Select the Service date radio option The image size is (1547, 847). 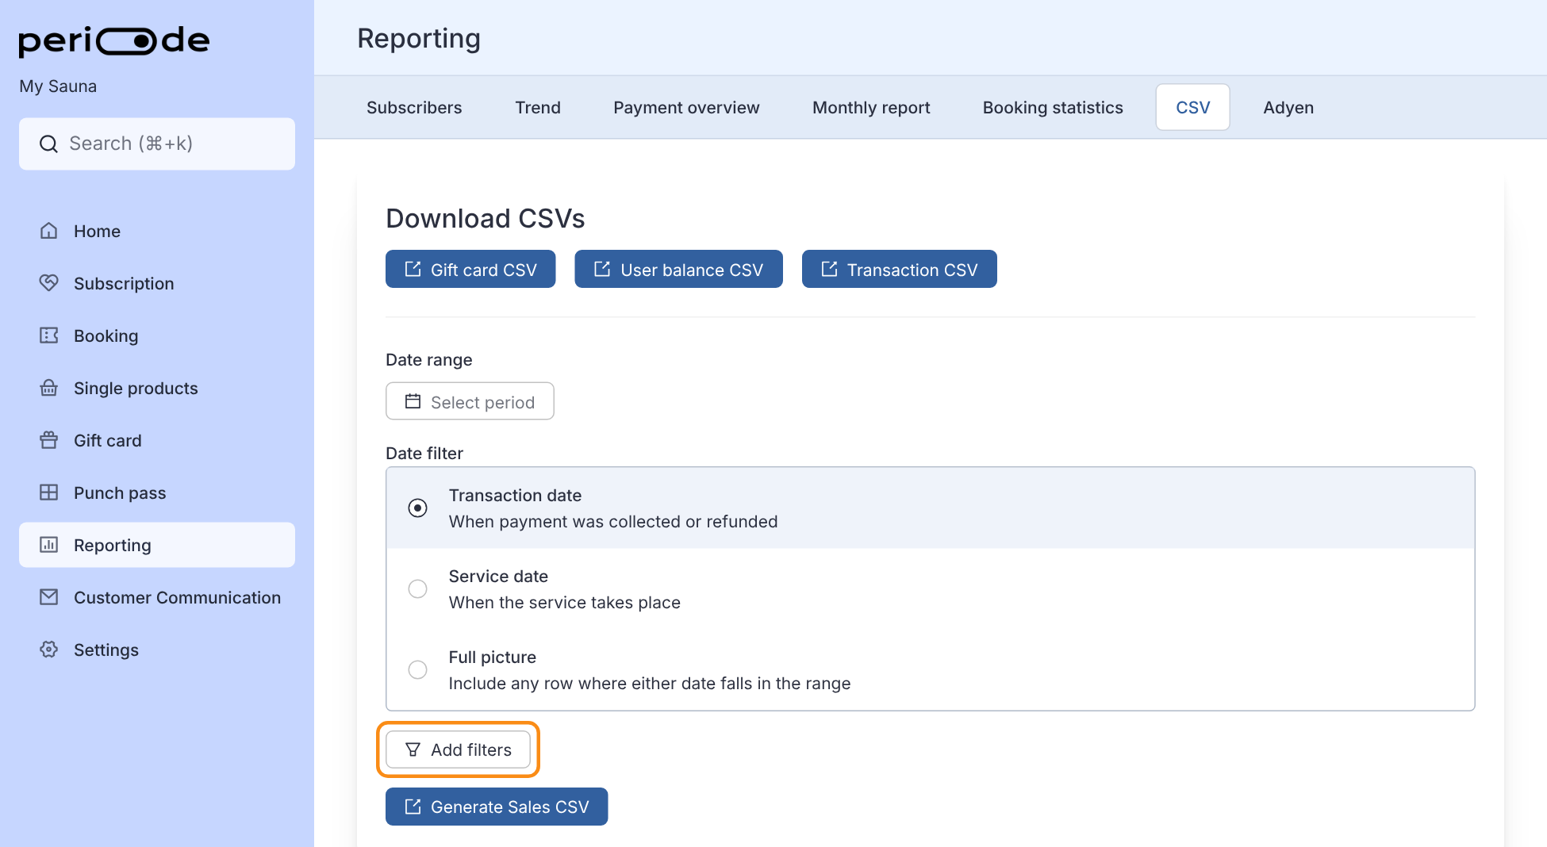[x=417, y=588]
